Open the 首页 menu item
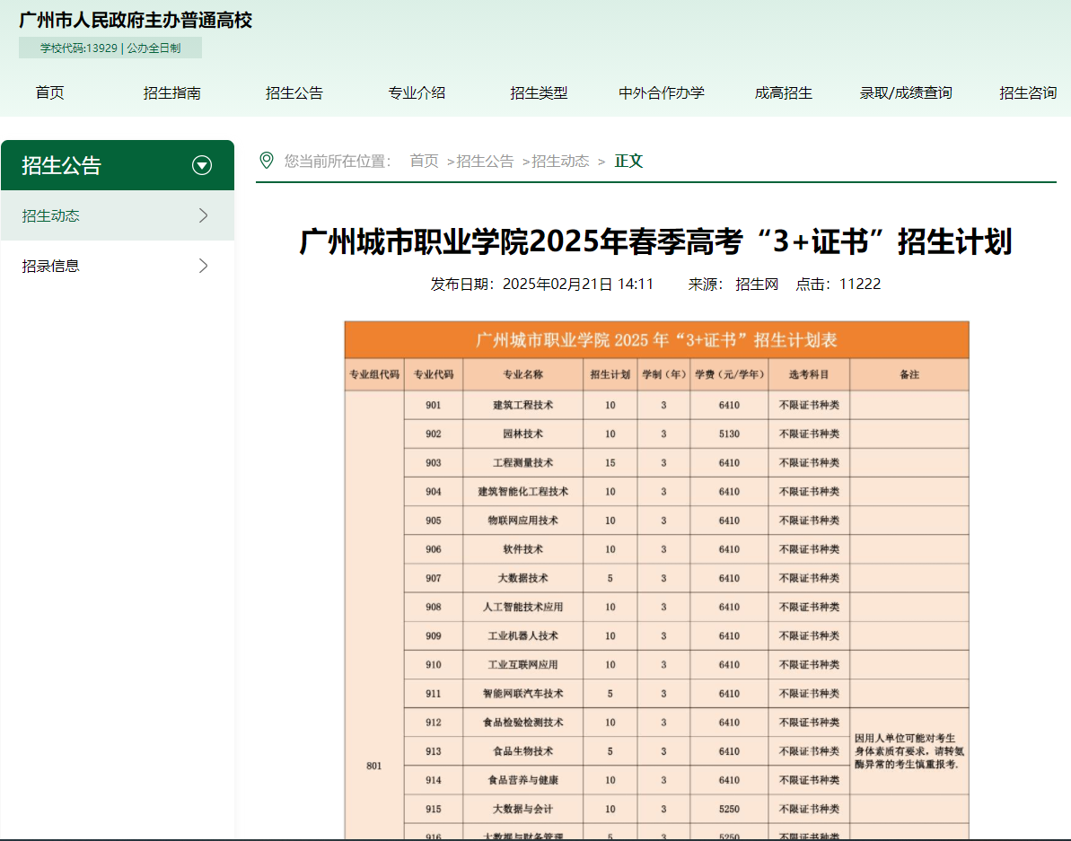Screen dimensions: 1071x841 (49, 92)
